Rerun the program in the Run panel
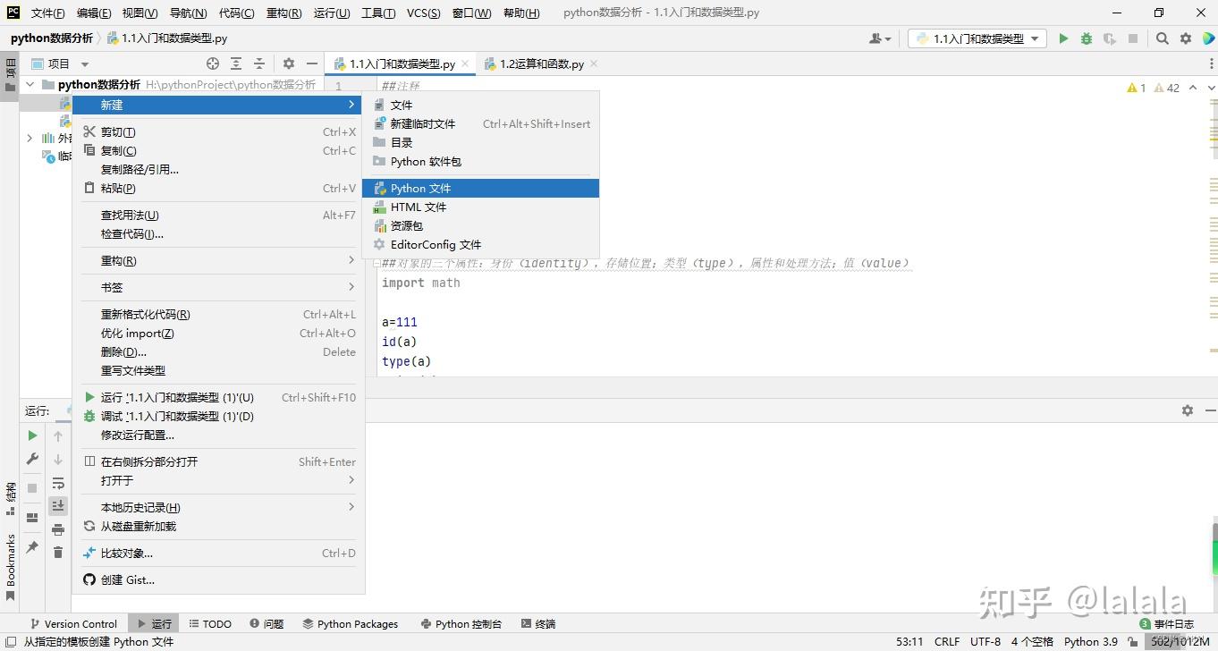Viewport: 1218px width, 651px height. pyautogui.click(x=32, y=435)
